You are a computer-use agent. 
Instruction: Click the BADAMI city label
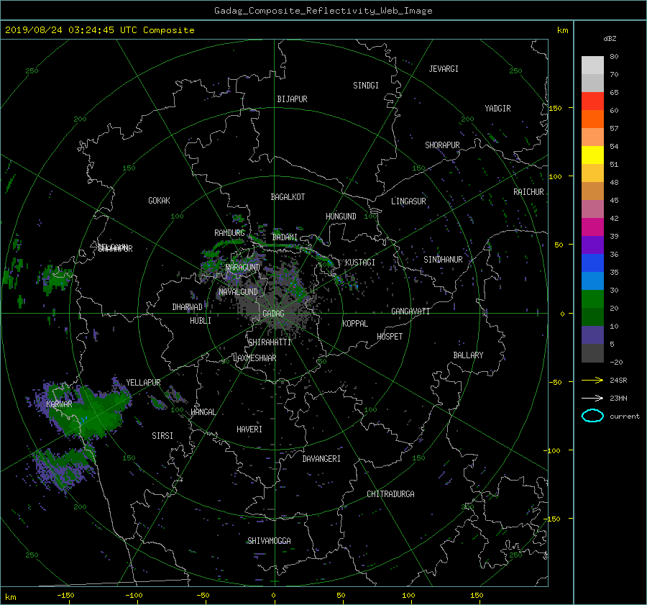(x=285, y=237)
